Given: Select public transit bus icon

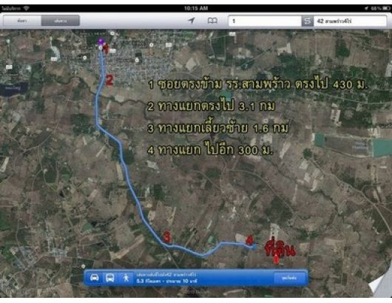Looking at the screenshot, I should (110, 278).
